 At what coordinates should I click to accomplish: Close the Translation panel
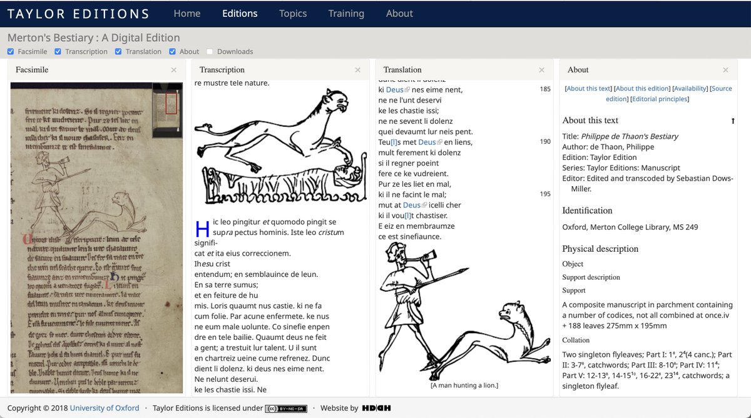pyautogui.click(x=541, y=70)
